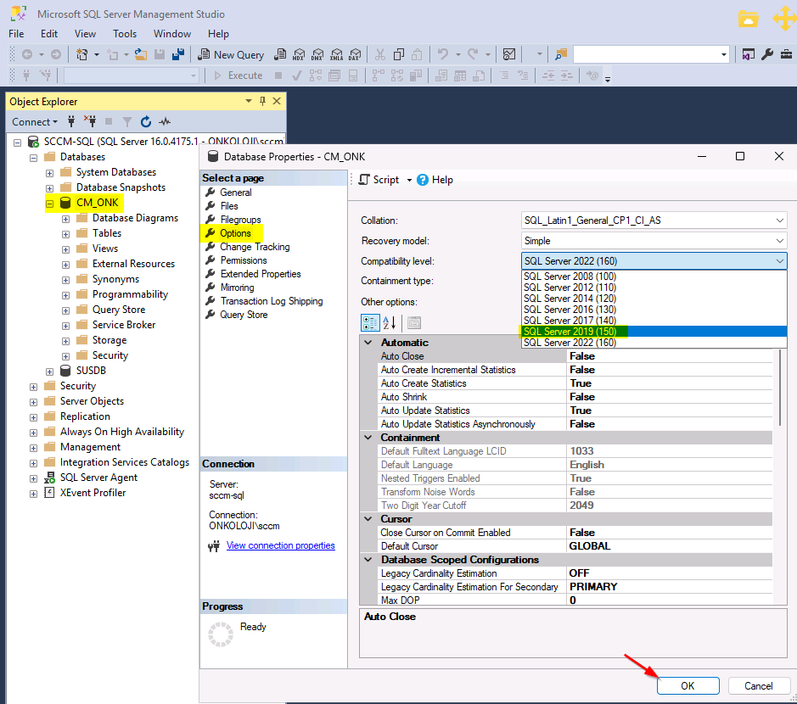Open the Toolbox icon in main toolbar
Viewport: 797px width, 704px height.
click(786, 54)
